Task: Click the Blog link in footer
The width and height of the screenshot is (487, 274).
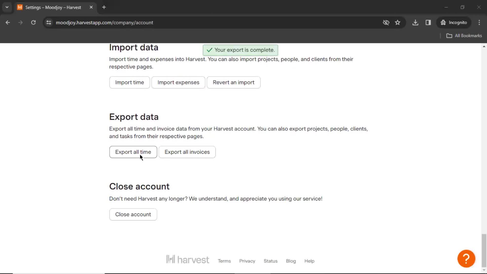Action: pos(291,261)
